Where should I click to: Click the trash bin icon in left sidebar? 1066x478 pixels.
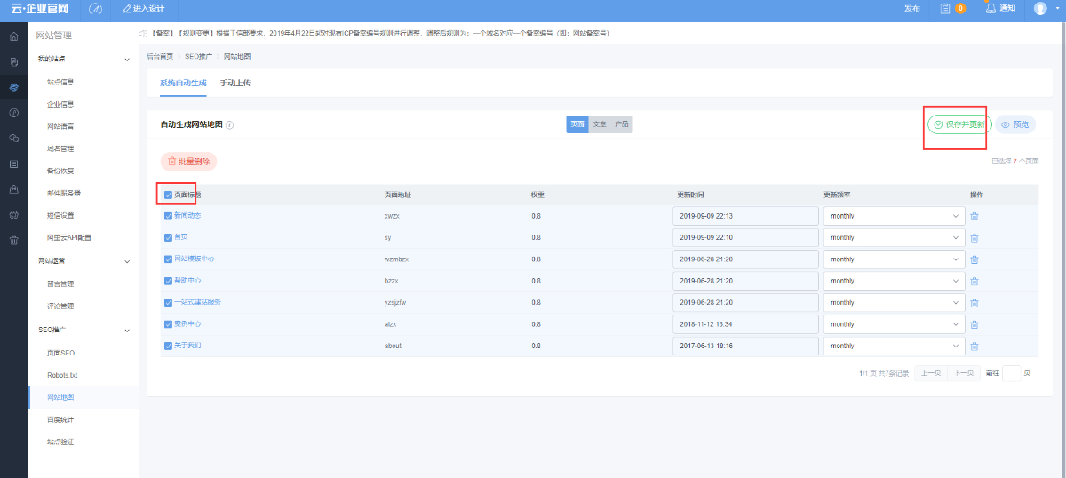[13, 240]
